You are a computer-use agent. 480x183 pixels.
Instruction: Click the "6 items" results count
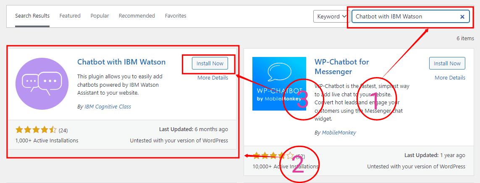pyautogui.click(x=465, y=39)
